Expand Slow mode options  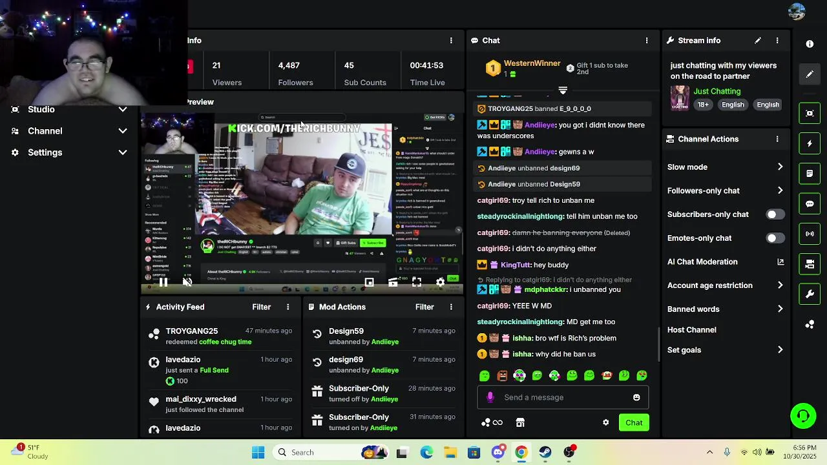(726, 167)
